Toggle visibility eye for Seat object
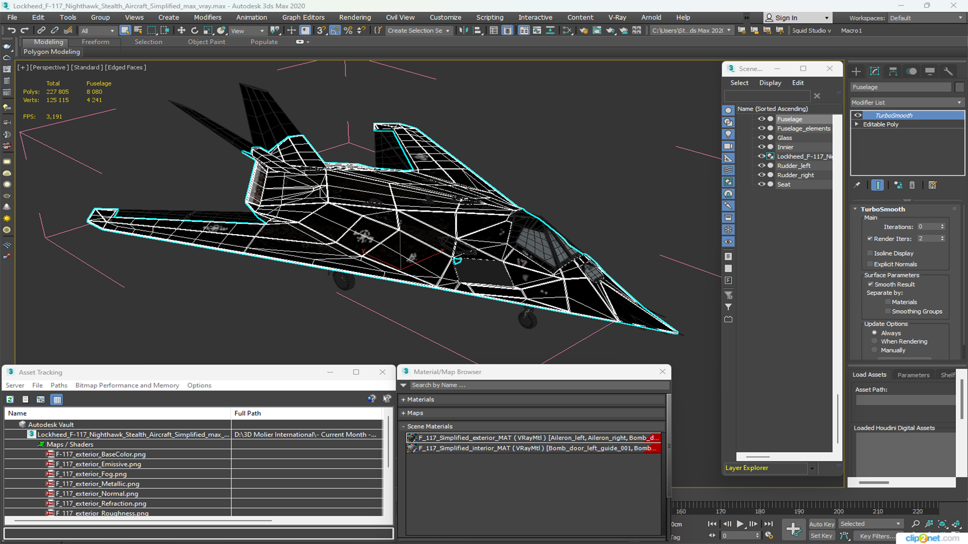 [762, 184]
